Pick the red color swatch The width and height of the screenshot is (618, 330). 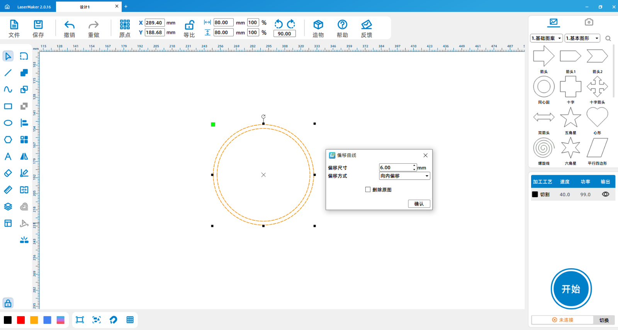pos(21,320)
